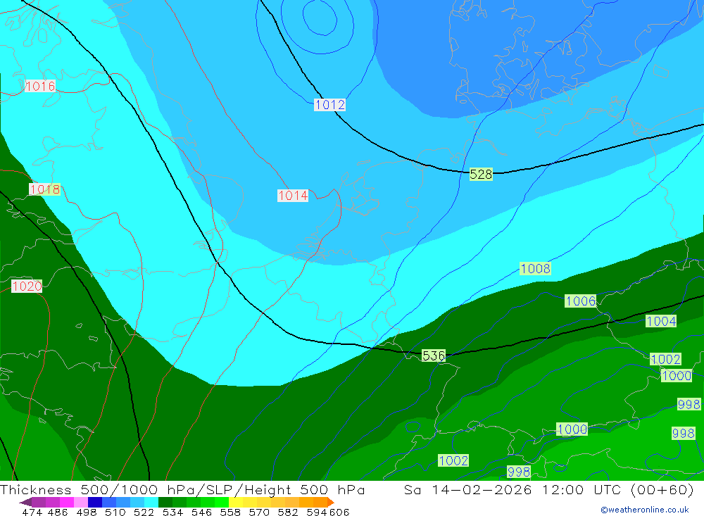704x516 pixels.
Task: Pick the cyan legend swatch above 522
Action: 151,502
